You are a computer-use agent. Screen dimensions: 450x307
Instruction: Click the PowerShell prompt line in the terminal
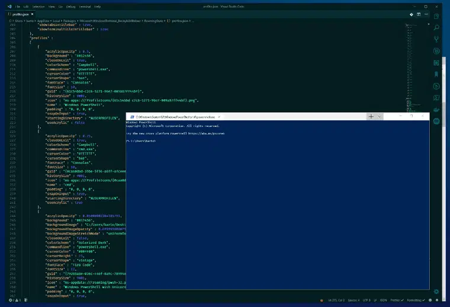(x=141, y=141)
